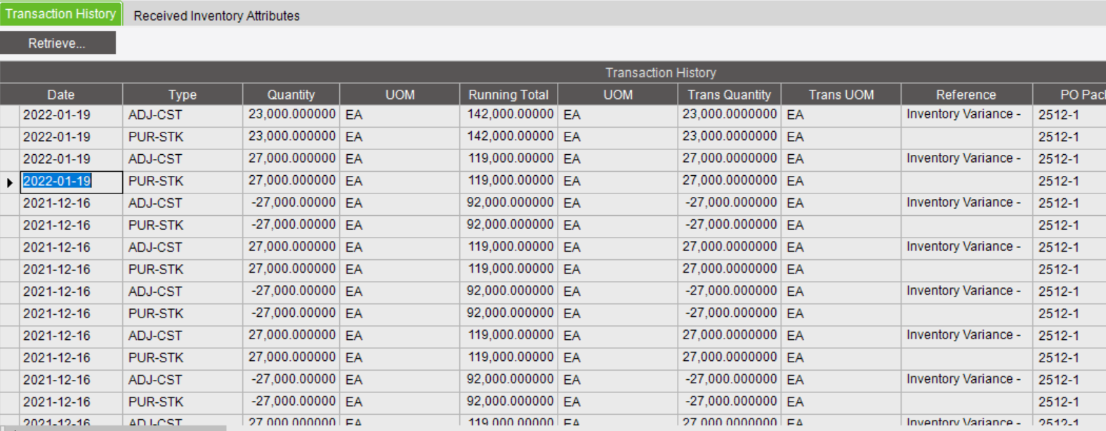Select the Type column header
Image resolution: width=1106 pixels, height=431 pixels.
(183, 95)
